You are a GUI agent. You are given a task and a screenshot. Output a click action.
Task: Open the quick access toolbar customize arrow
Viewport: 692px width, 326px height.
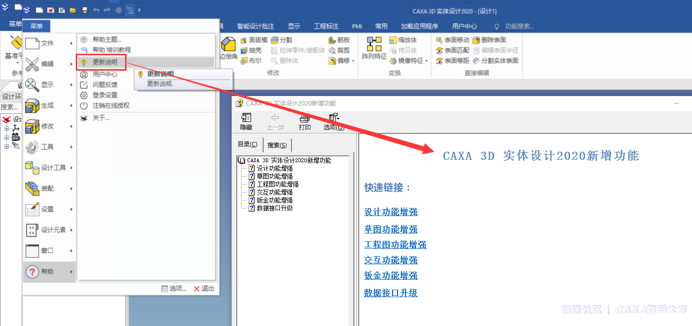click(139, 10)
